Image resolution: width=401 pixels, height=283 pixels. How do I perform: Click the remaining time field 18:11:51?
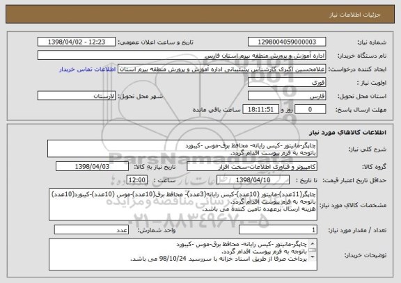pos(260,109)
